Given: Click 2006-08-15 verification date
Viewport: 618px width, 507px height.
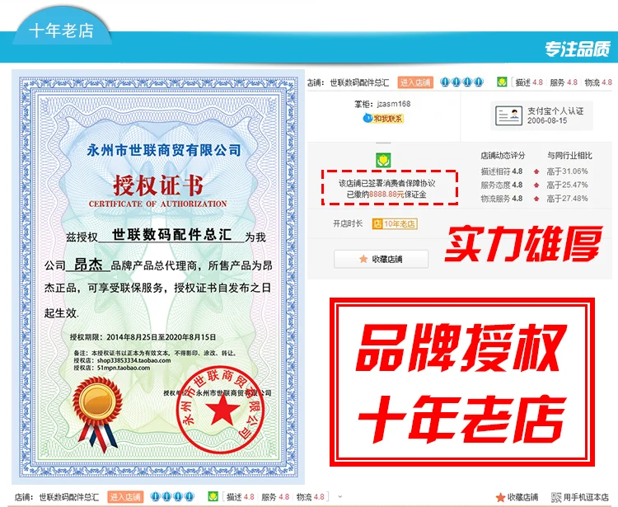Looking at the screenshot, I should pos(547,120).
